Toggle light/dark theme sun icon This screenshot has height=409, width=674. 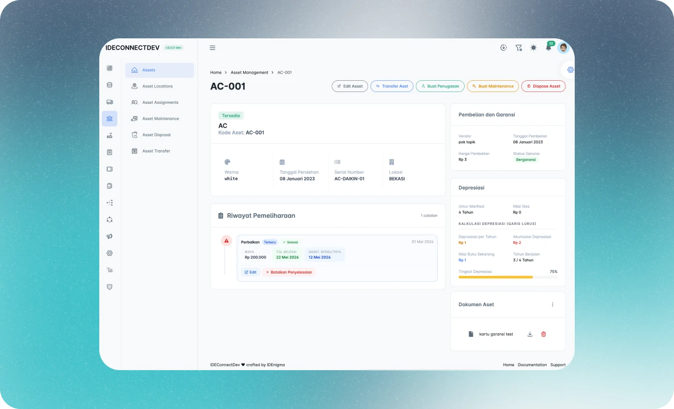tap(534, 48)
